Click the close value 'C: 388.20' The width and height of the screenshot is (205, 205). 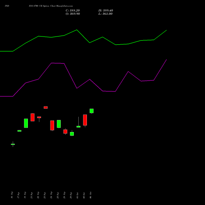point(73,11)
